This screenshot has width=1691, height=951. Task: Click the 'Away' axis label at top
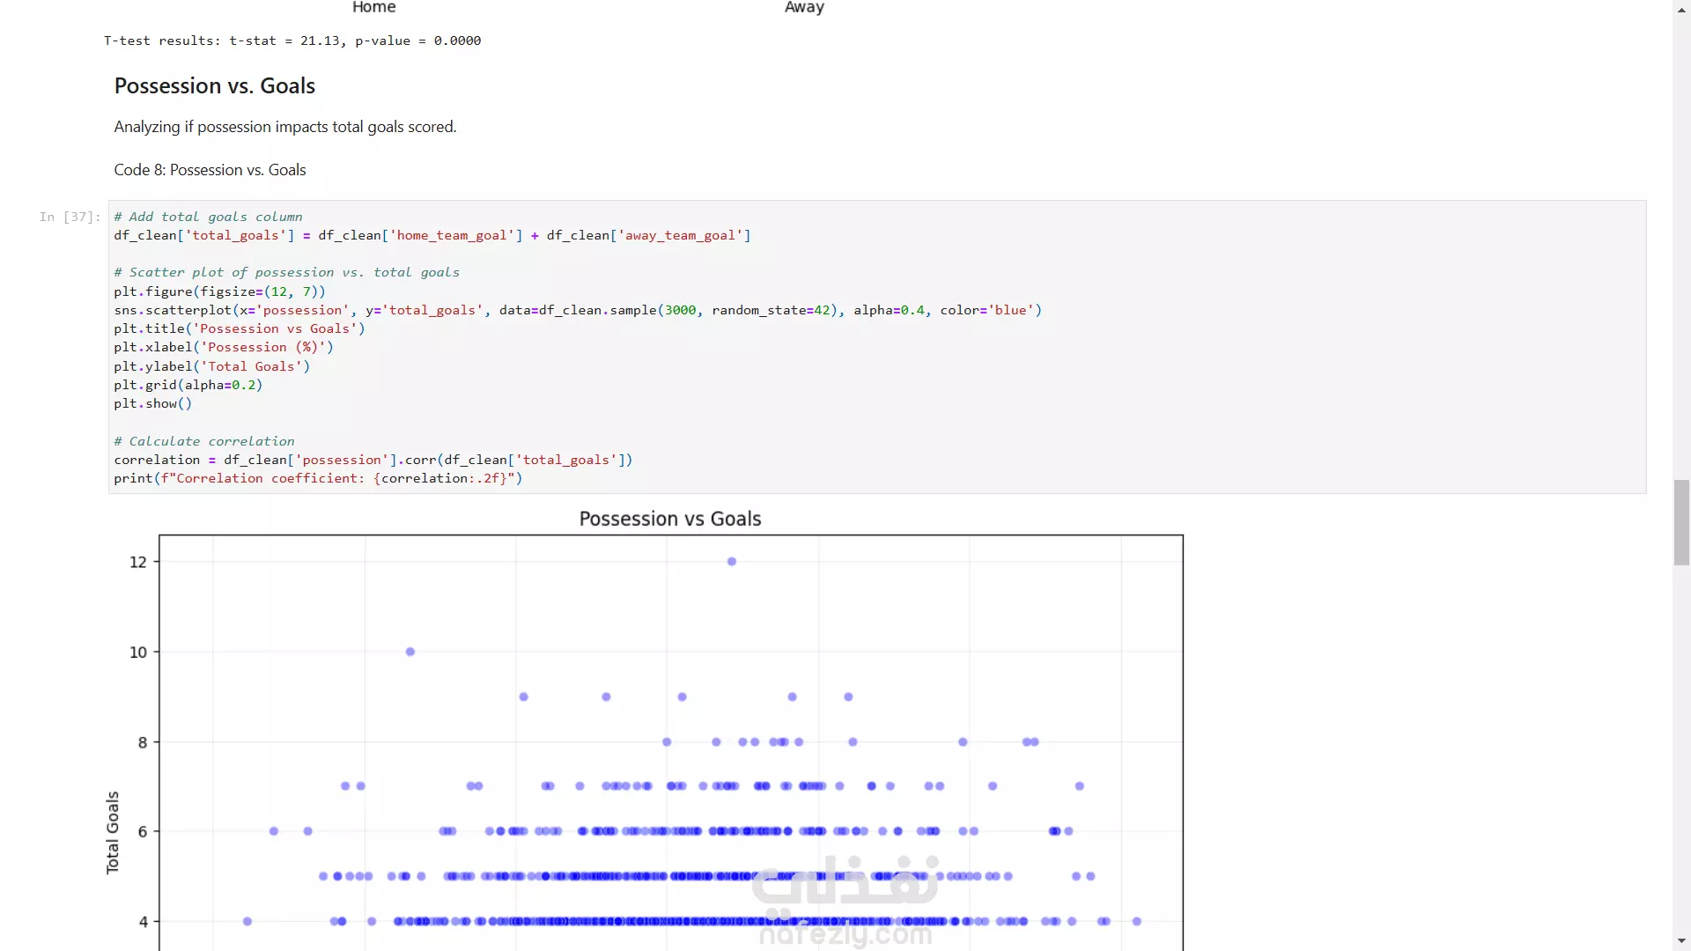pyautogui.click(x=803, y=7)
